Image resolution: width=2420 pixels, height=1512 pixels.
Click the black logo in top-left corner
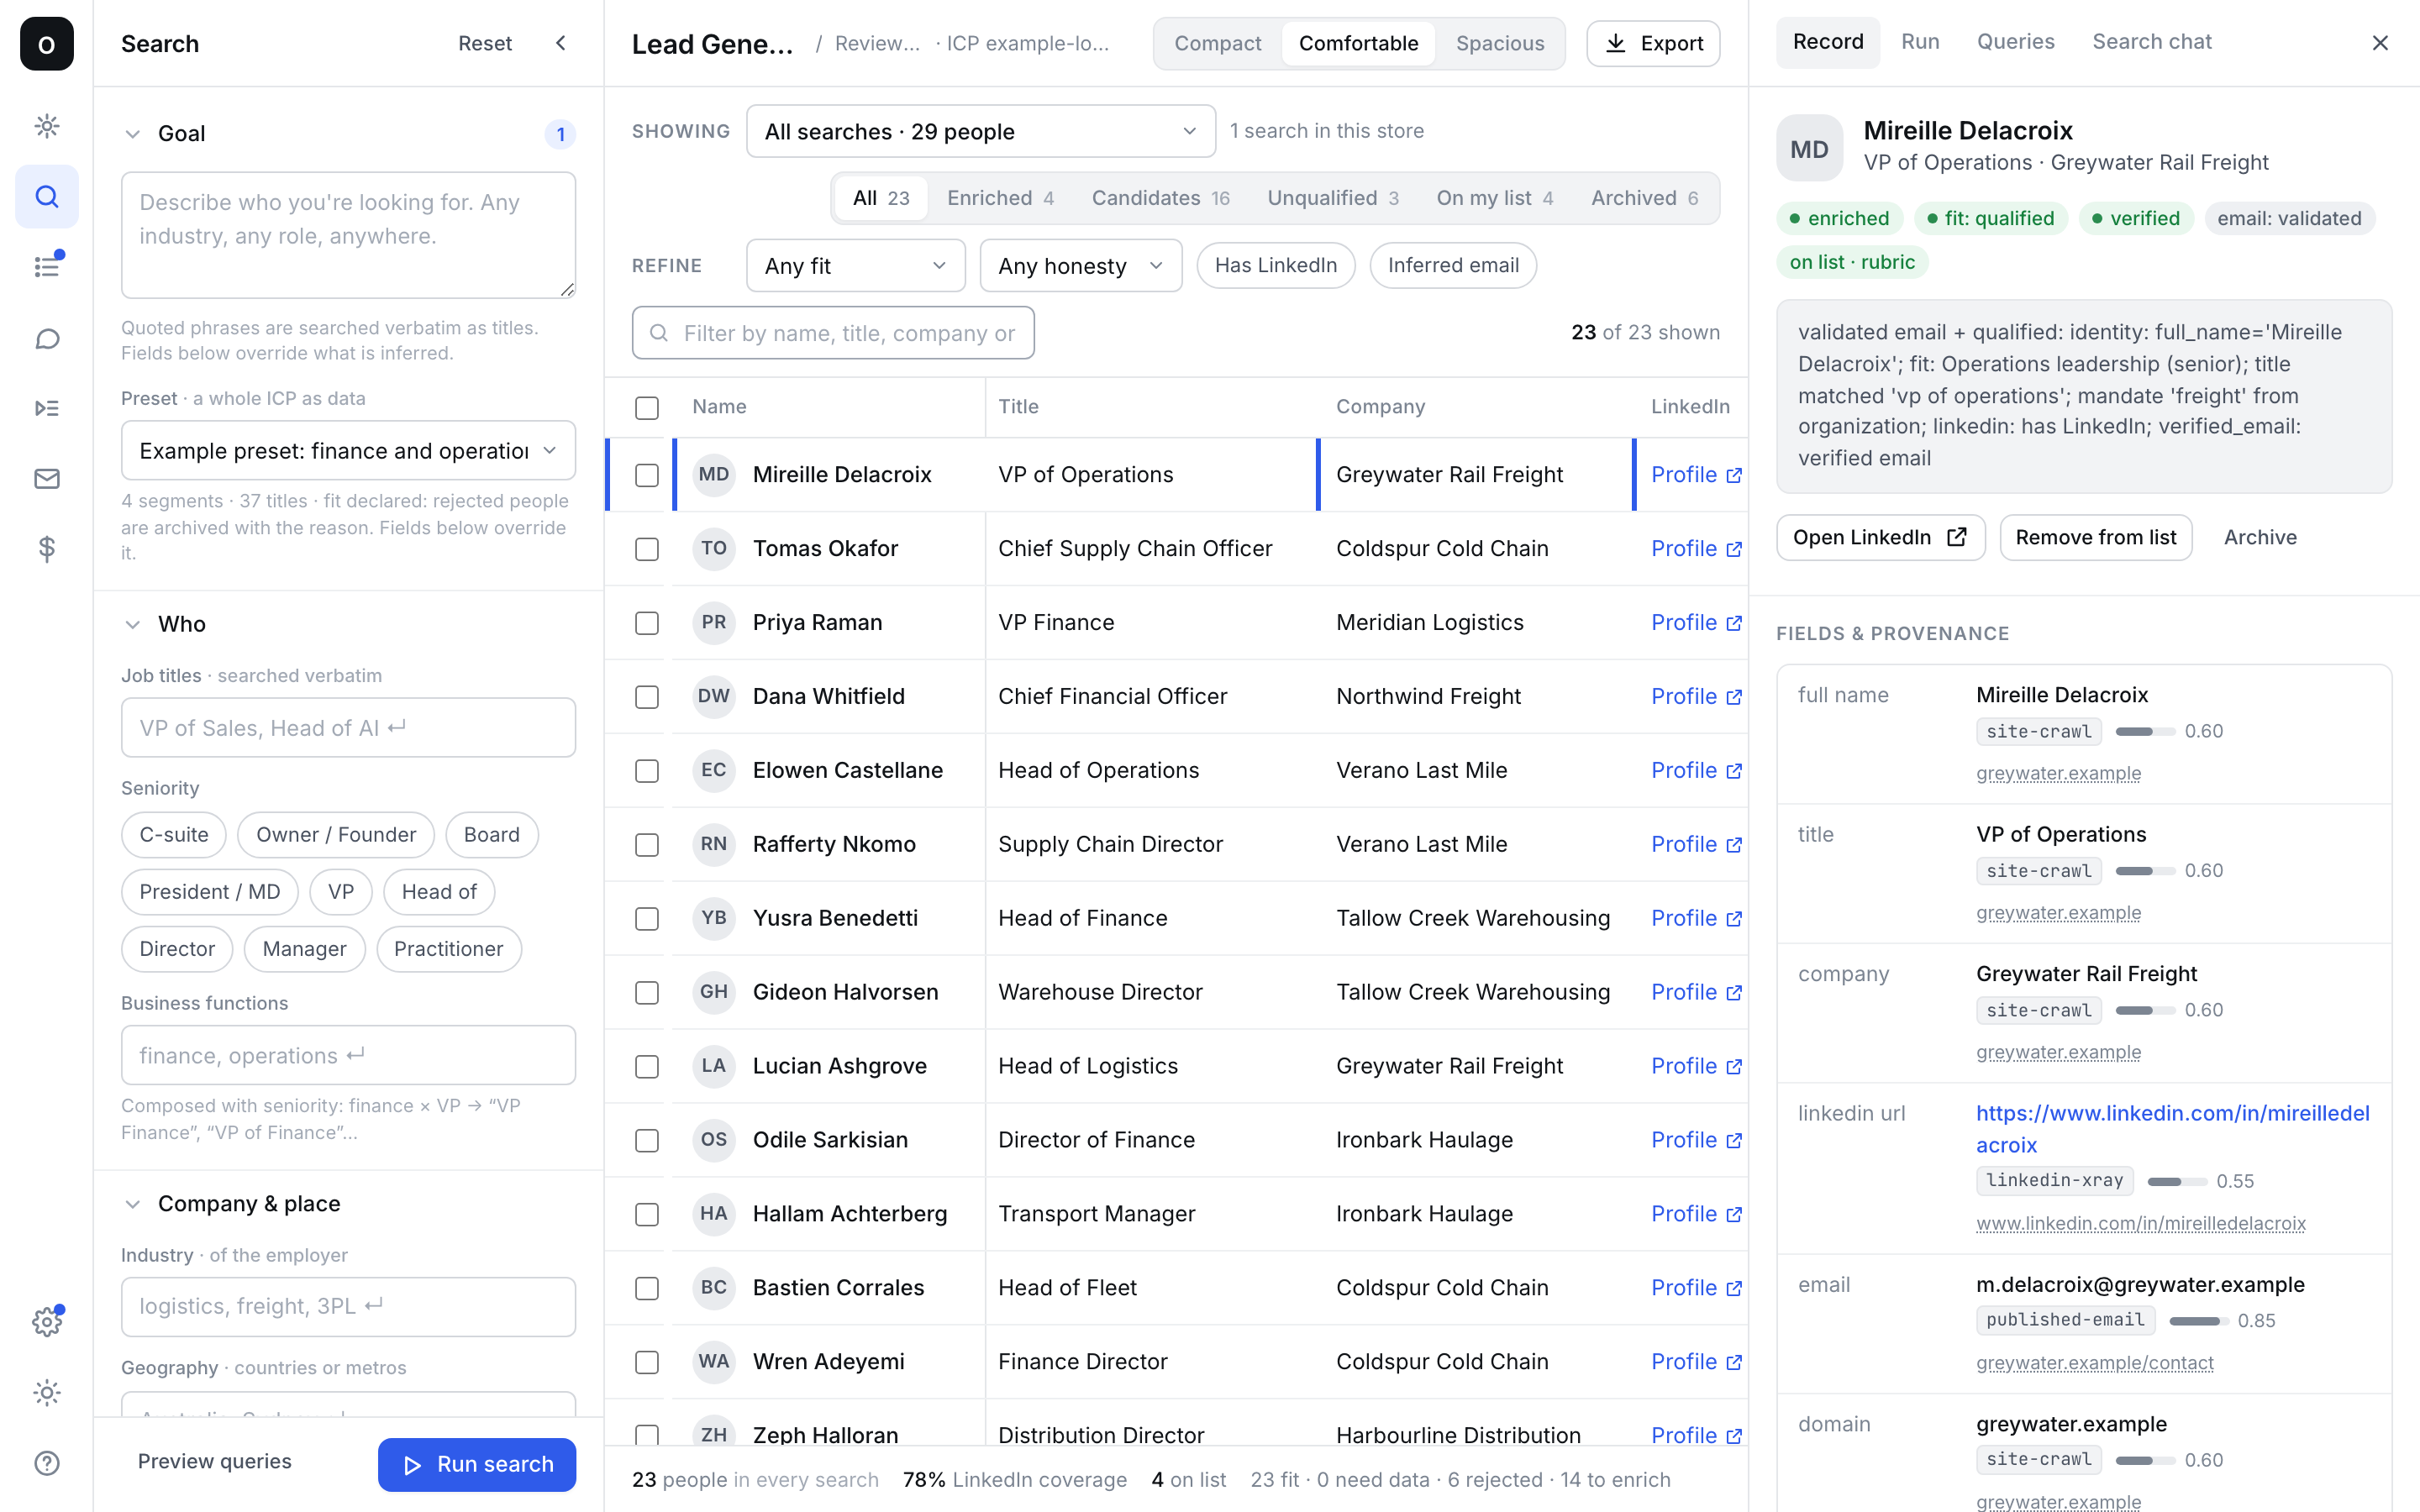47,44
